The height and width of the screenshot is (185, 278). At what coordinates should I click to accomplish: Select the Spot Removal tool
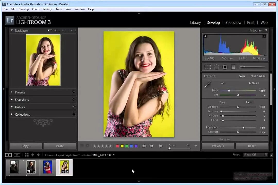click(x=217, y=67)
